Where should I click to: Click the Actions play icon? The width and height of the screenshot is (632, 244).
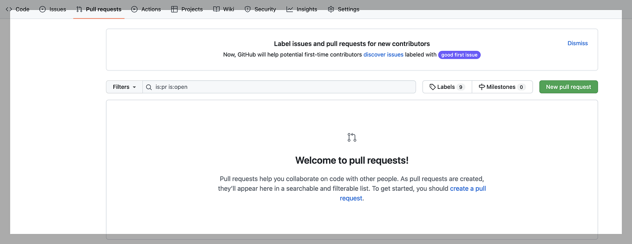pos(135,9)
